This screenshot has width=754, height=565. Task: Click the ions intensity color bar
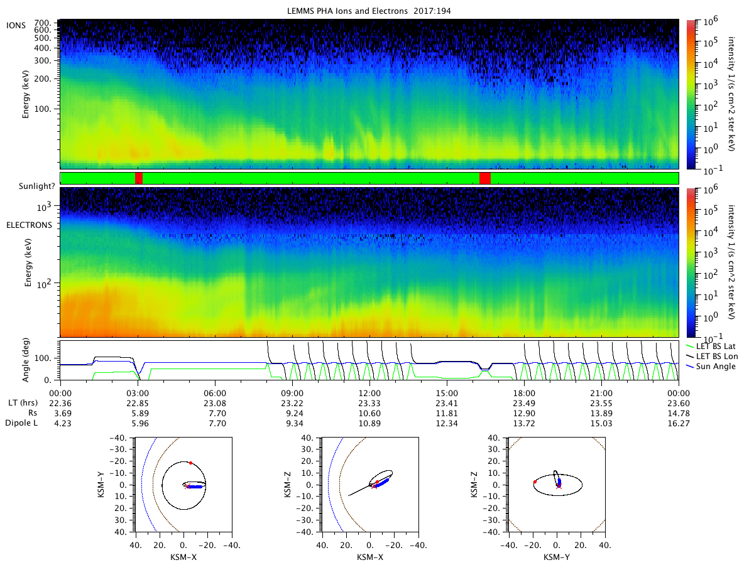tap(691, 94)
